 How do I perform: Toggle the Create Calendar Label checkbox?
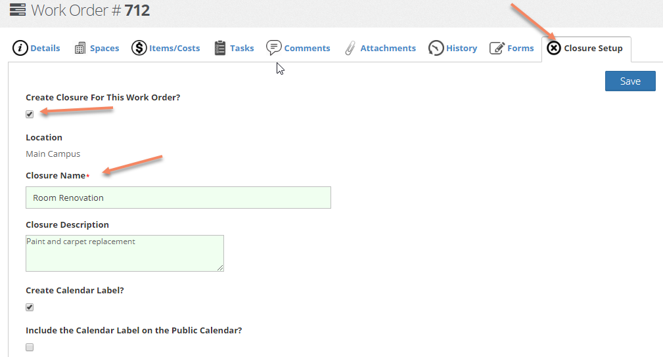click(x=30, y=307)
